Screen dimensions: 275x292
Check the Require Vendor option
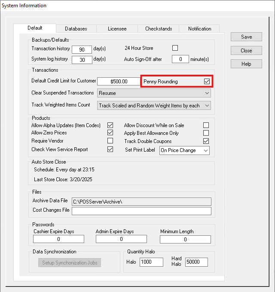click(110, 141)
